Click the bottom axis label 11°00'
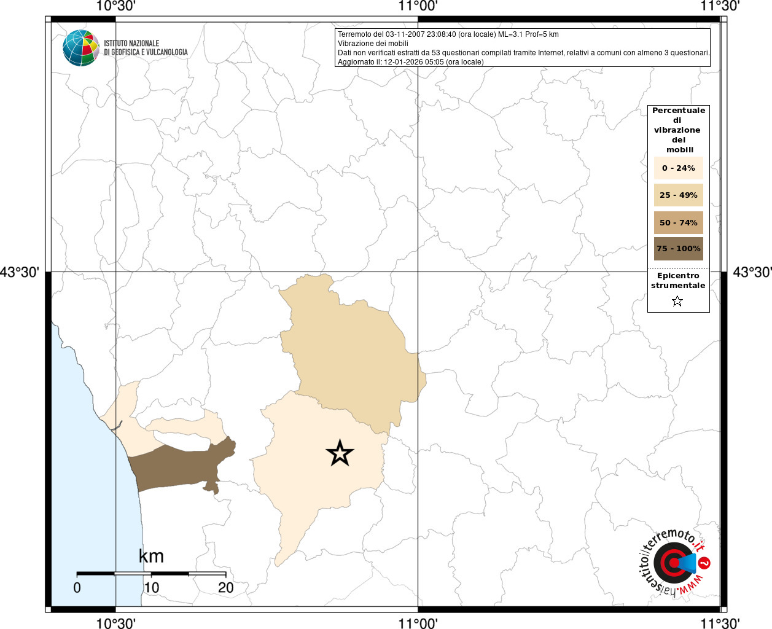 pos(418,623)
